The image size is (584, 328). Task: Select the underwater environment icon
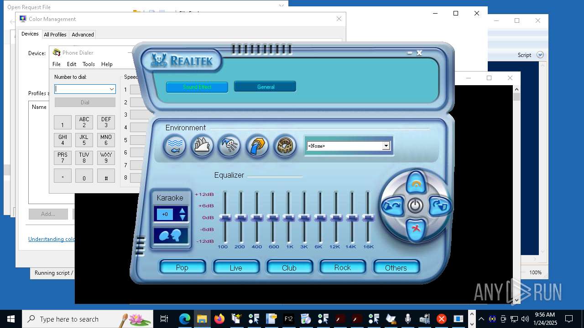(175, 147)
